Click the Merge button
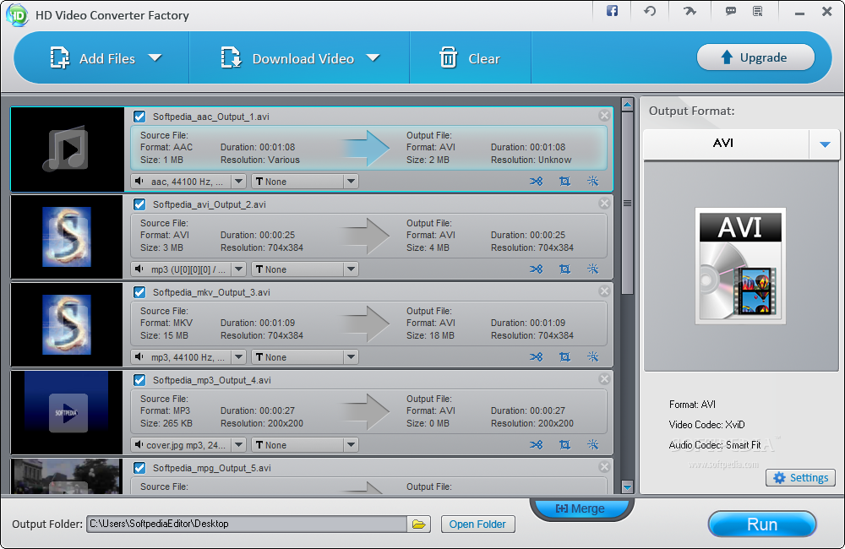The height and width of the screenshot is (549, 845). tap(581, 508)
